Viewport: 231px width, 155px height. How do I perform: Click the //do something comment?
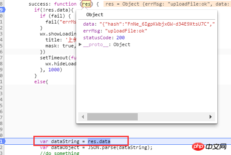(59, 153)
